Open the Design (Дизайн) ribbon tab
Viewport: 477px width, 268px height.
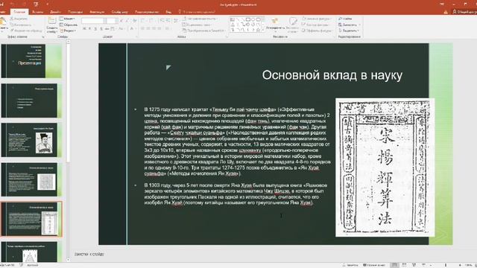[x=55, y=12]
